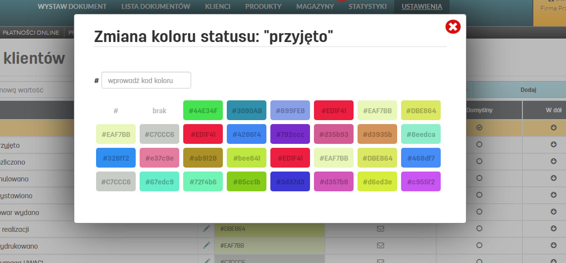Select the purple #792ccc swatch
Screen dimensions: 566x263
point(290,134)
